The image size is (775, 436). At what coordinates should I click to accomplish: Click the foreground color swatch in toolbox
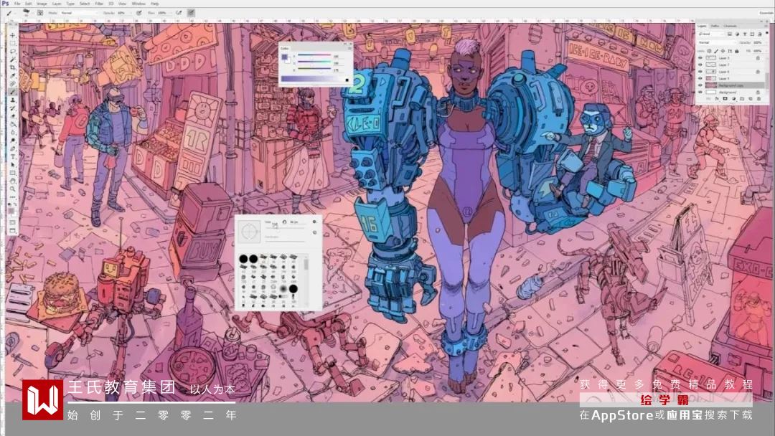[x=11, y=211]
